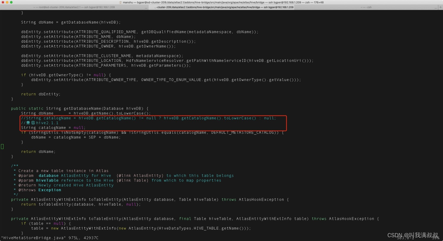Click the ATTRIBUTE_QUALIFIED_NAME setAttribute line
Screen dimensions: 443x241
click(x=140, y=32)
